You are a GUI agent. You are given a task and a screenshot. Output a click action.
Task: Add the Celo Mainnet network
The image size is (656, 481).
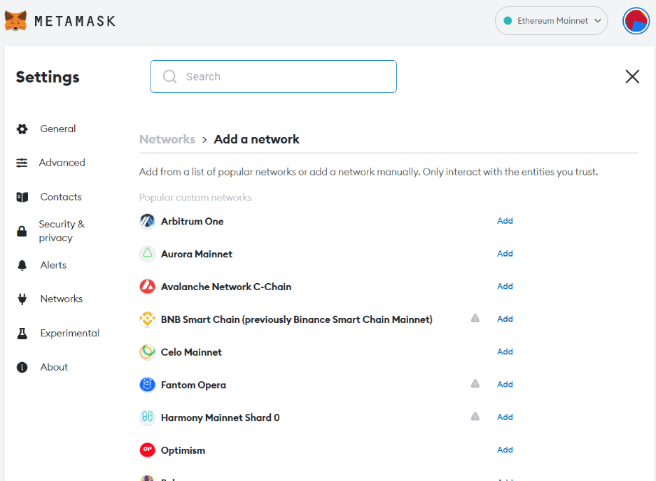tap(505, 352)
